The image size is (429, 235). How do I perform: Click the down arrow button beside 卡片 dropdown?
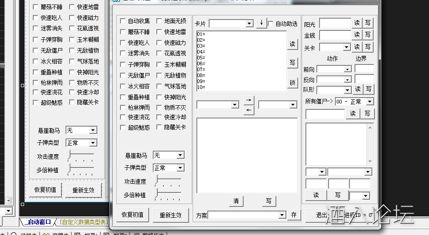point(261,23)
